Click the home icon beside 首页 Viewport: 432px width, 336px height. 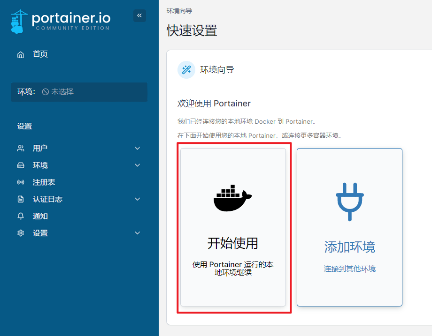point(21,54)
